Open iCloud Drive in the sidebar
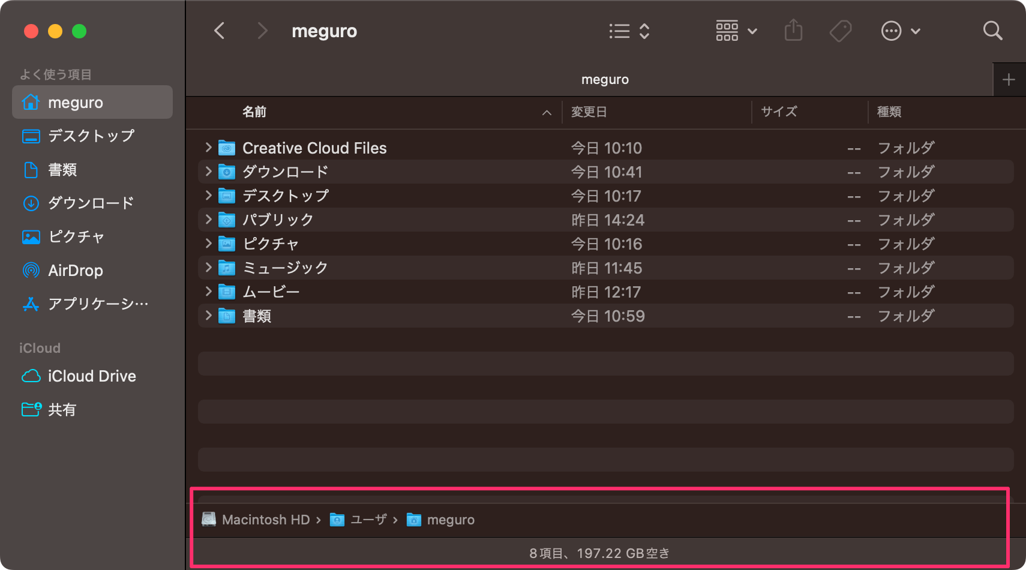1026x570 pixels. pos(91,376)
